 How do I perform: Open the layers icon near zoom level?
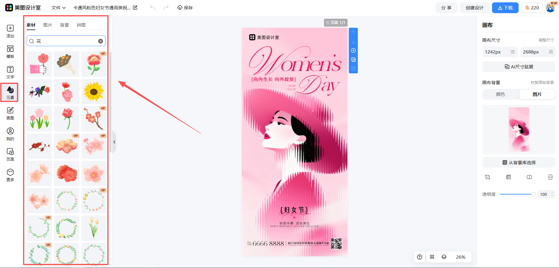pos(444,257)
